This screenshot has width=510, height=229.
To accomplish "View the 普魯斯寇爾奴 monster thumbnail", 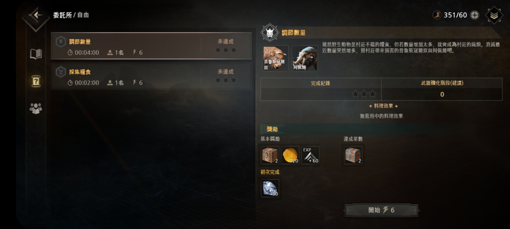I will coord(275,58).
